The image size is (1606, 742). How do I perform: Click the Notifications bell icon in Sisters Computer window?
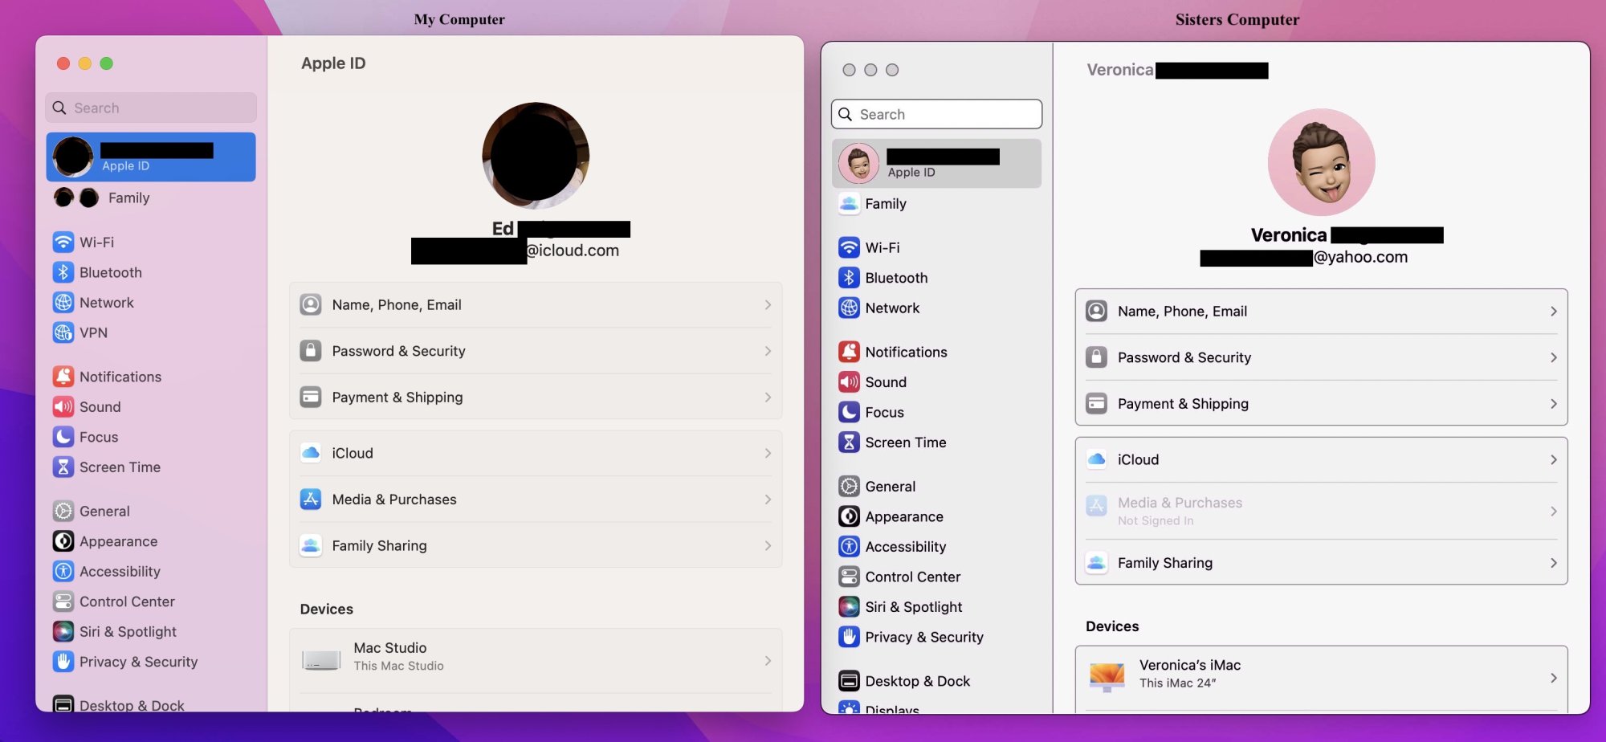(849, 352)
